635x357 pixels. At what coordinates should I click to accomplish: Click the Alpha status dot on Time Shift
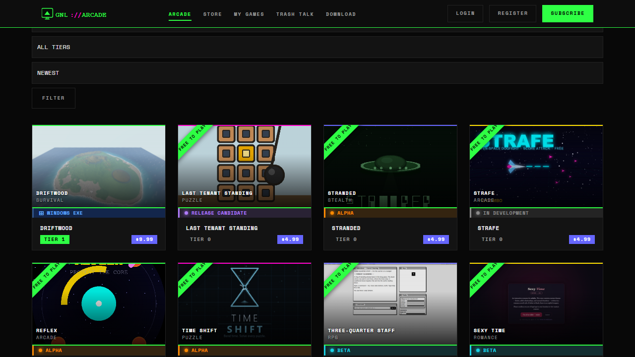187,351
